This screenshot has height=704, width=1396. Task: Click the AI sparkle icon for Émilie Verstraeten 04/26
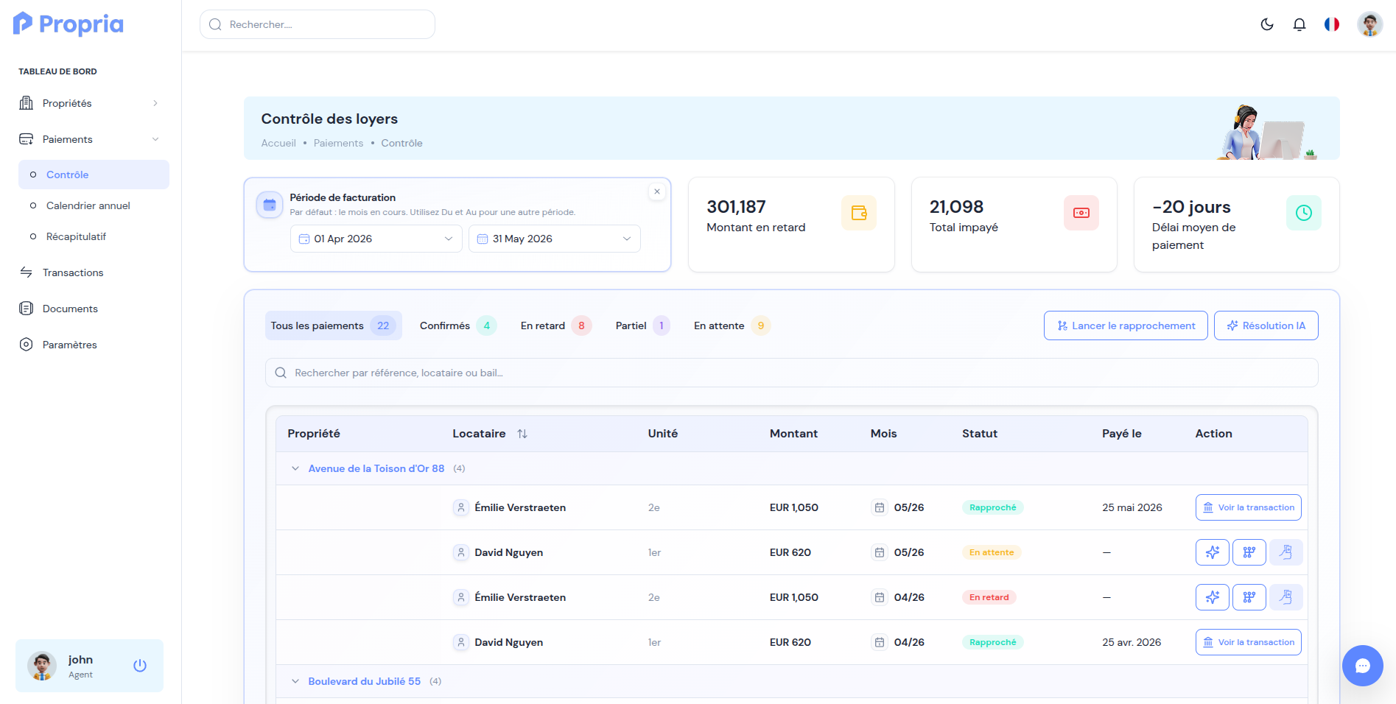1213,597
